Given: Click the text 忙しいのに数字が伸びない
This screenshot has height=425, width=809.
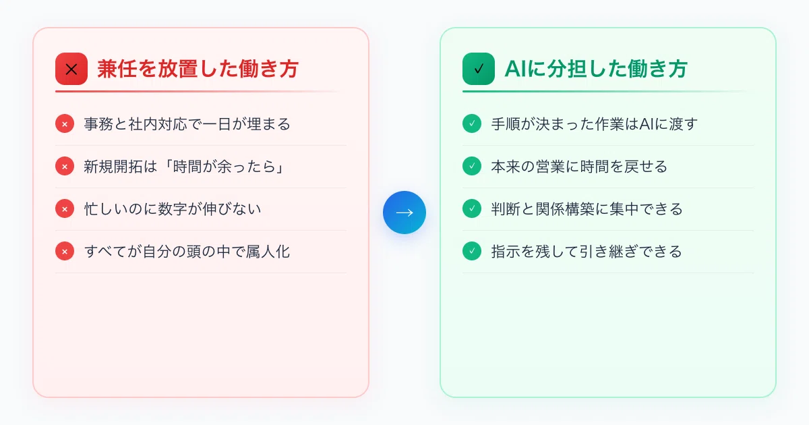Looking at the screenshot, I should [173, 209].
